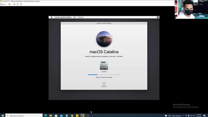Select the Untitled disk drive icon

(x=104, y=66)
